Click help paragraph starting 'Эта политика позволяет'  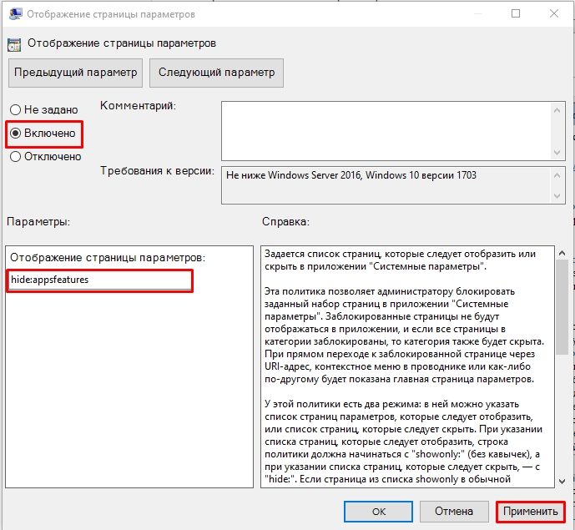tap(404, 336)
